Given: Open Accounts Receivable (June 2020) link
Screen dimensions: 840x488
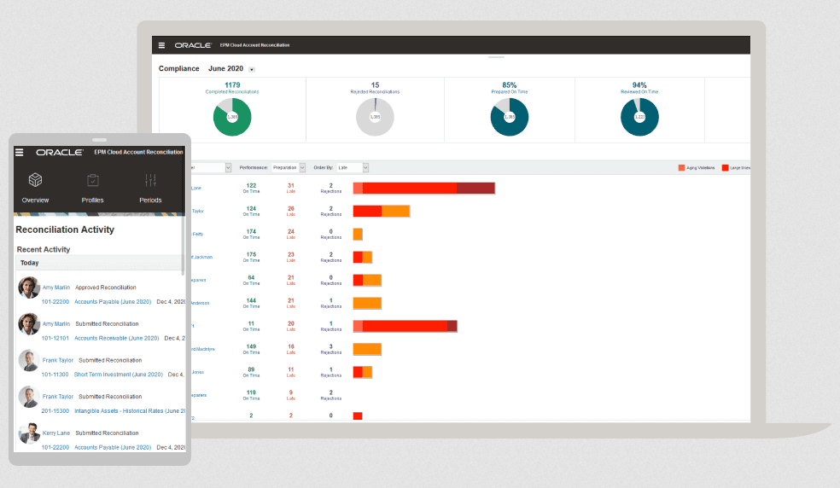Looking at the screenshot, I should pyautogui.click(x=117, y=338).
